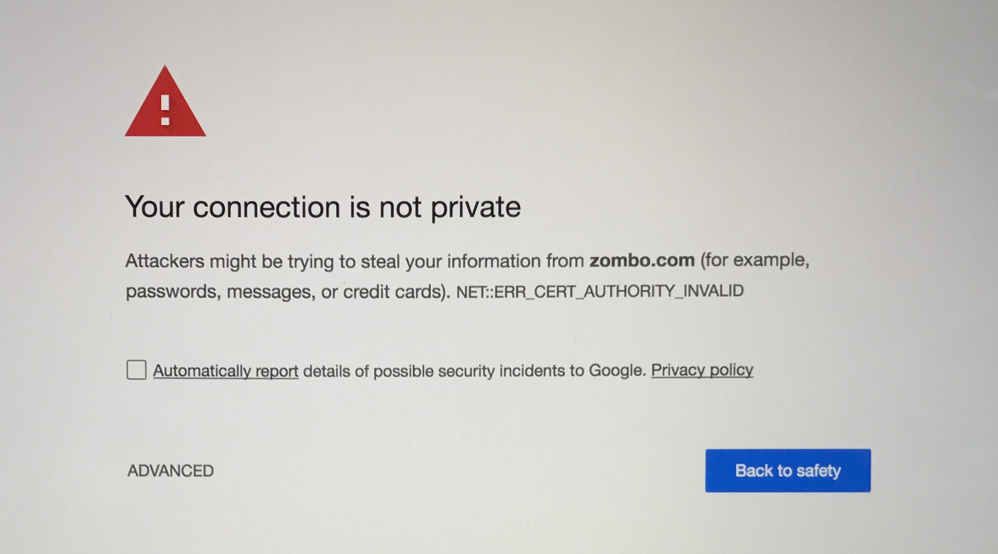Click ADVANCED to reveal proceed option
998x554 pixels.
click(x=170, y=471)
